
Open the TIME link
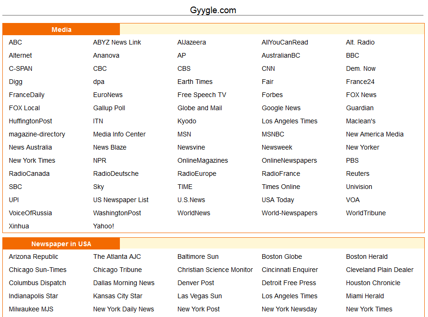point(185,187)
